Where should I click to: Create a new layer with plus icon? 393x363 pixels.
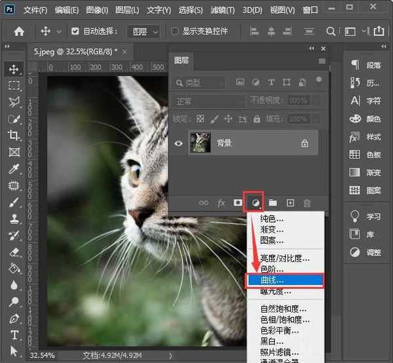click(x=290, y=203)
